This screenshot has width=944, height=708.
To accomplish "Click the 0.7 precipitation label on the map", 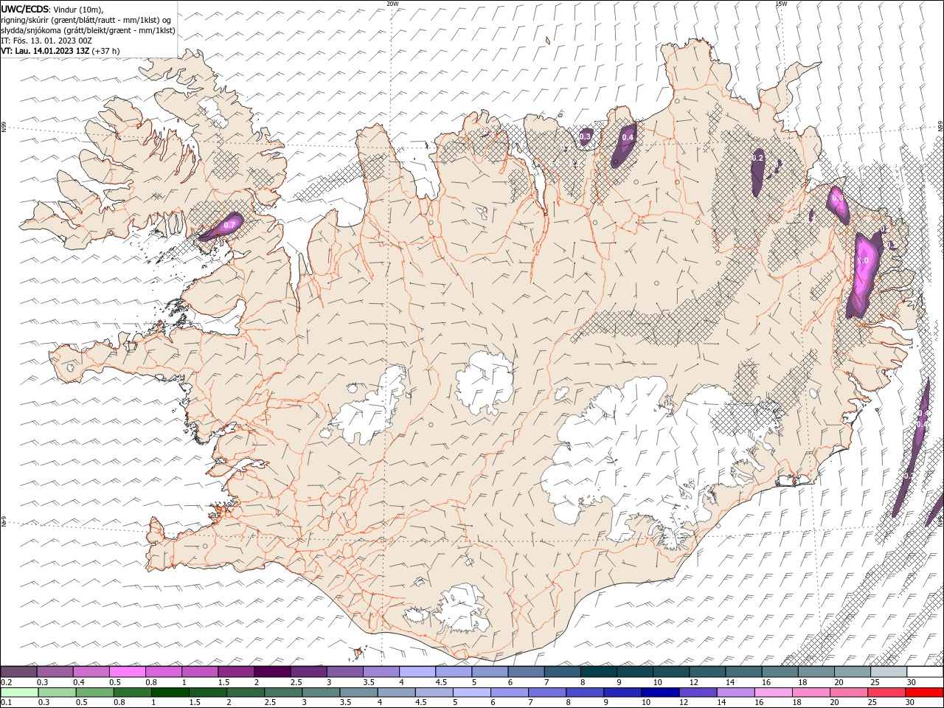I will pos(229,224).
